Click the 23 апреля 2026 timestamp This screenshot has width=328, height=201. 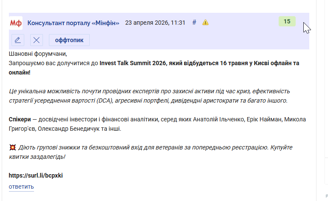pyautogui.click(x=155, y=23)
